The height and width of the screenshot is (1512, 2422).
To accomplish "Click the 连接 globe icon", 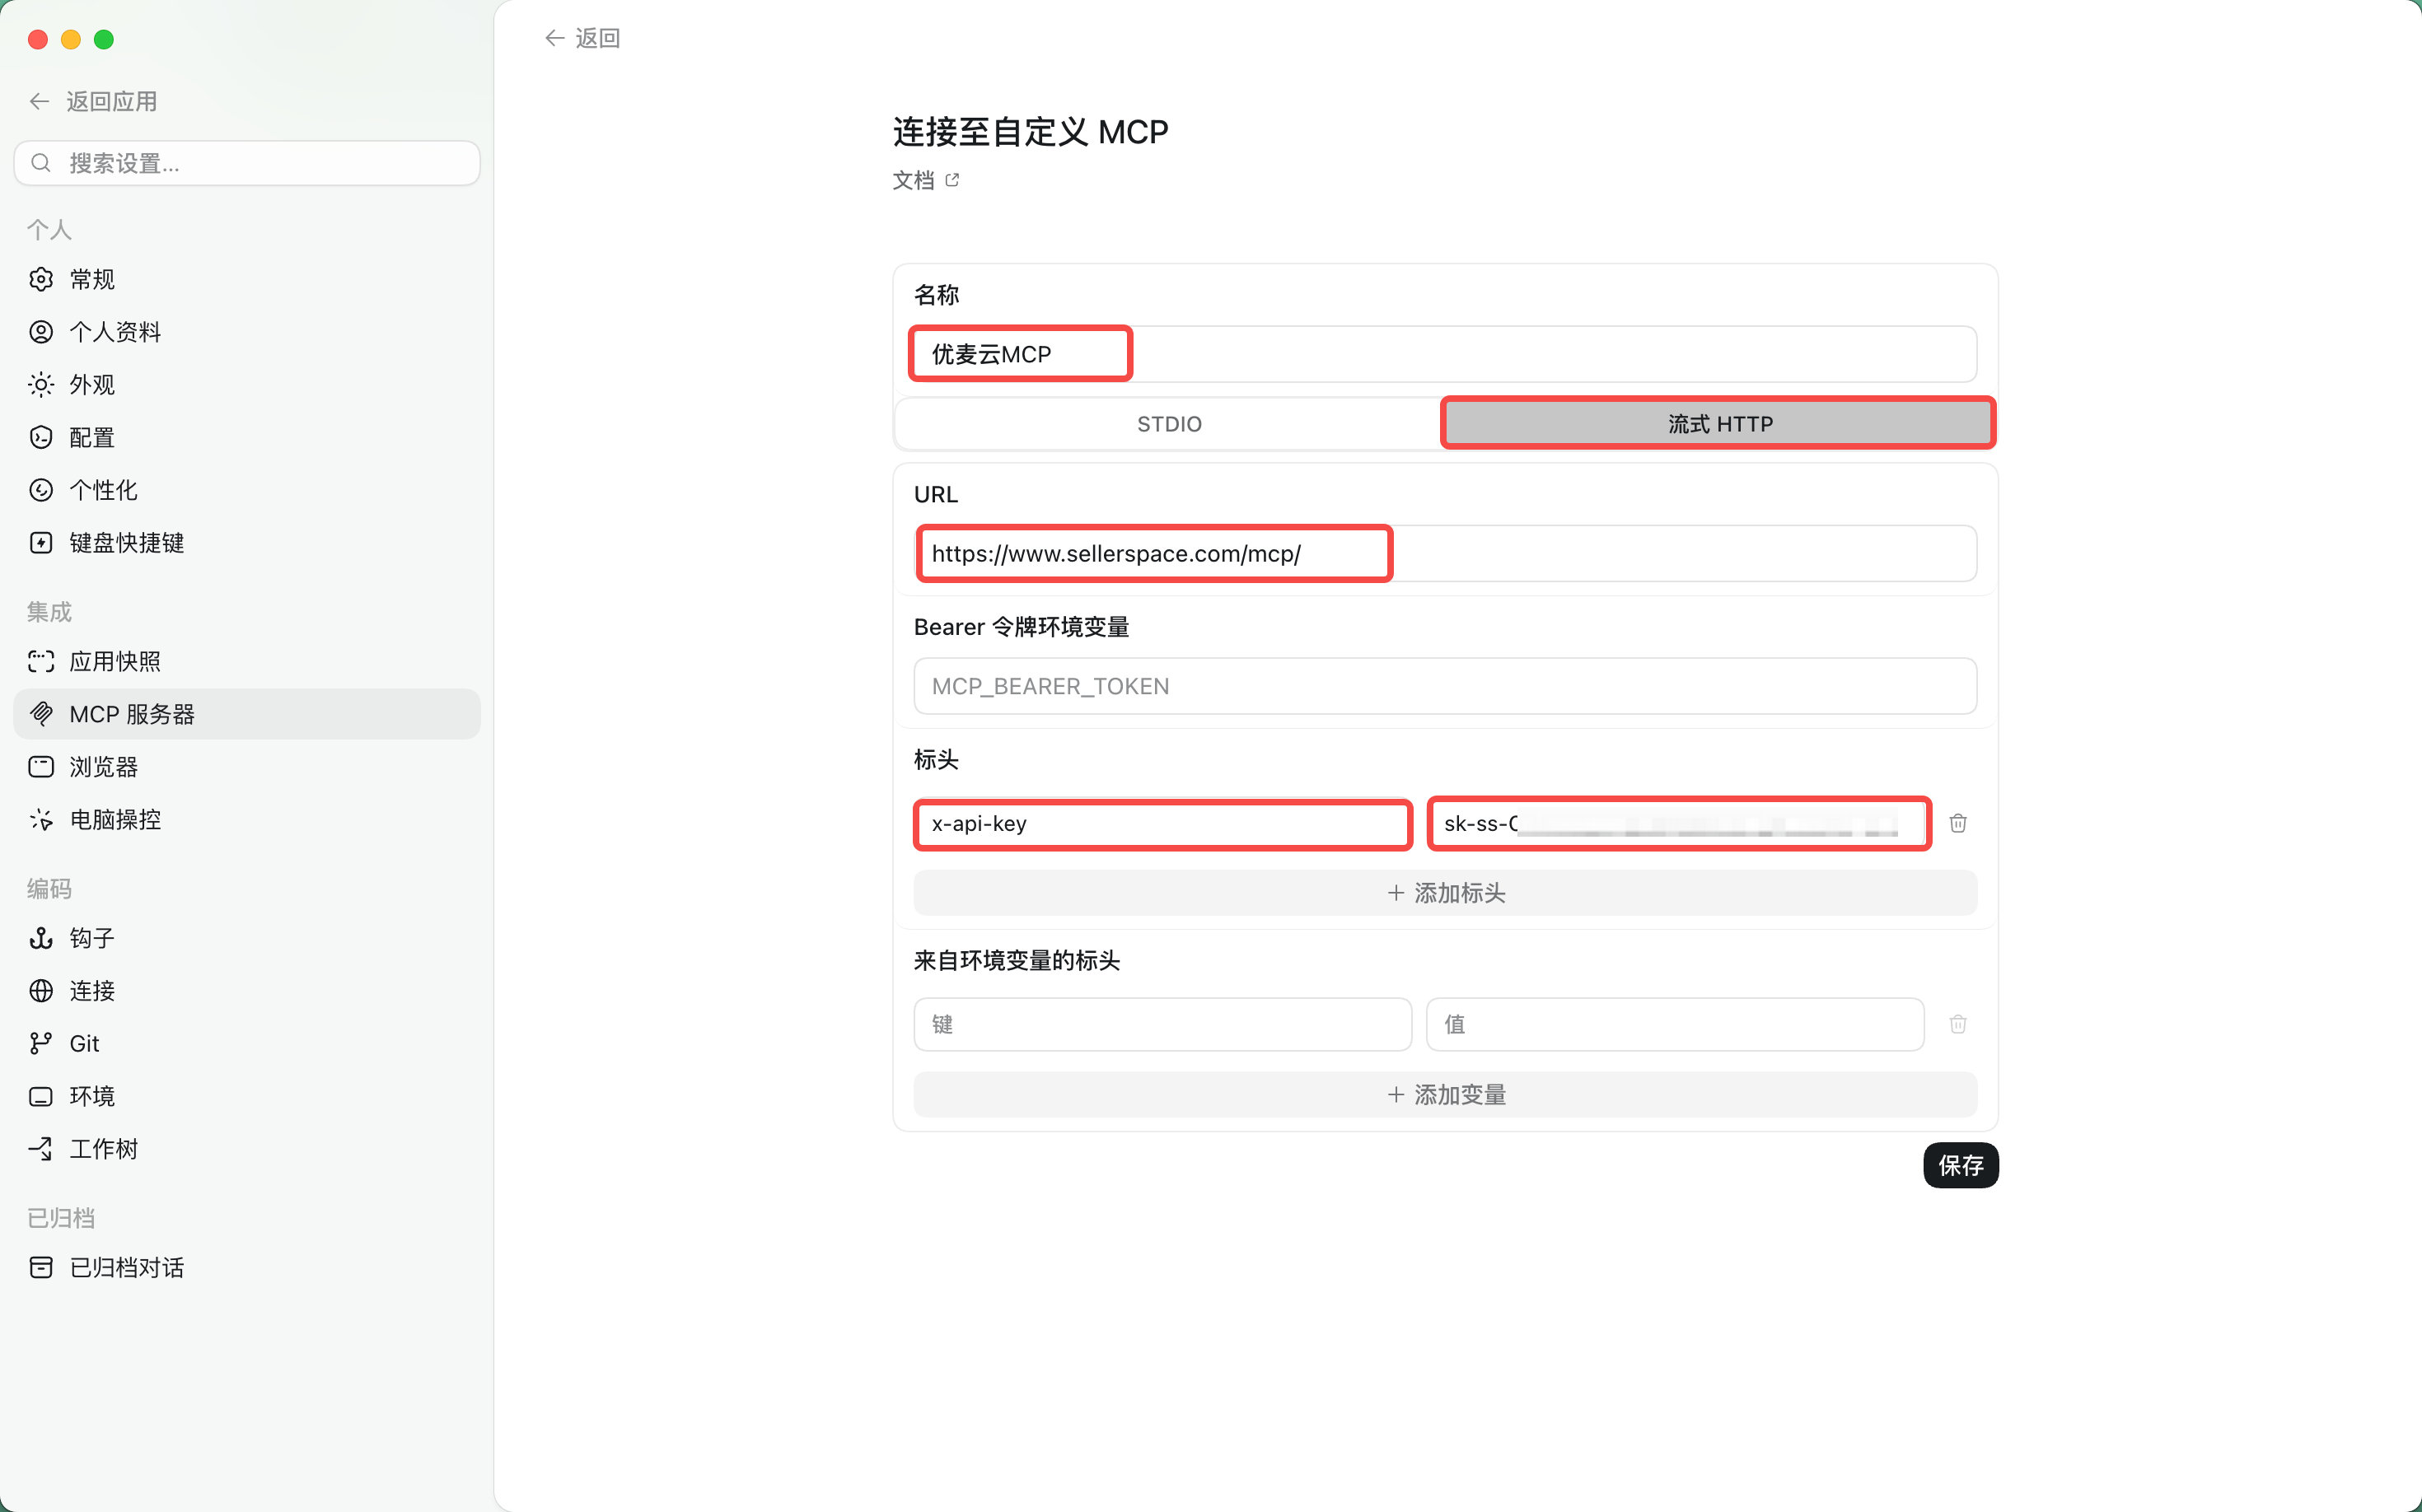I will [x=41, y=991].
